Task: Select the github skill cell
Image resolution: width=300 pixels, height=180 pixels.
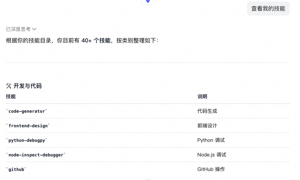Action: coord(16,169)
